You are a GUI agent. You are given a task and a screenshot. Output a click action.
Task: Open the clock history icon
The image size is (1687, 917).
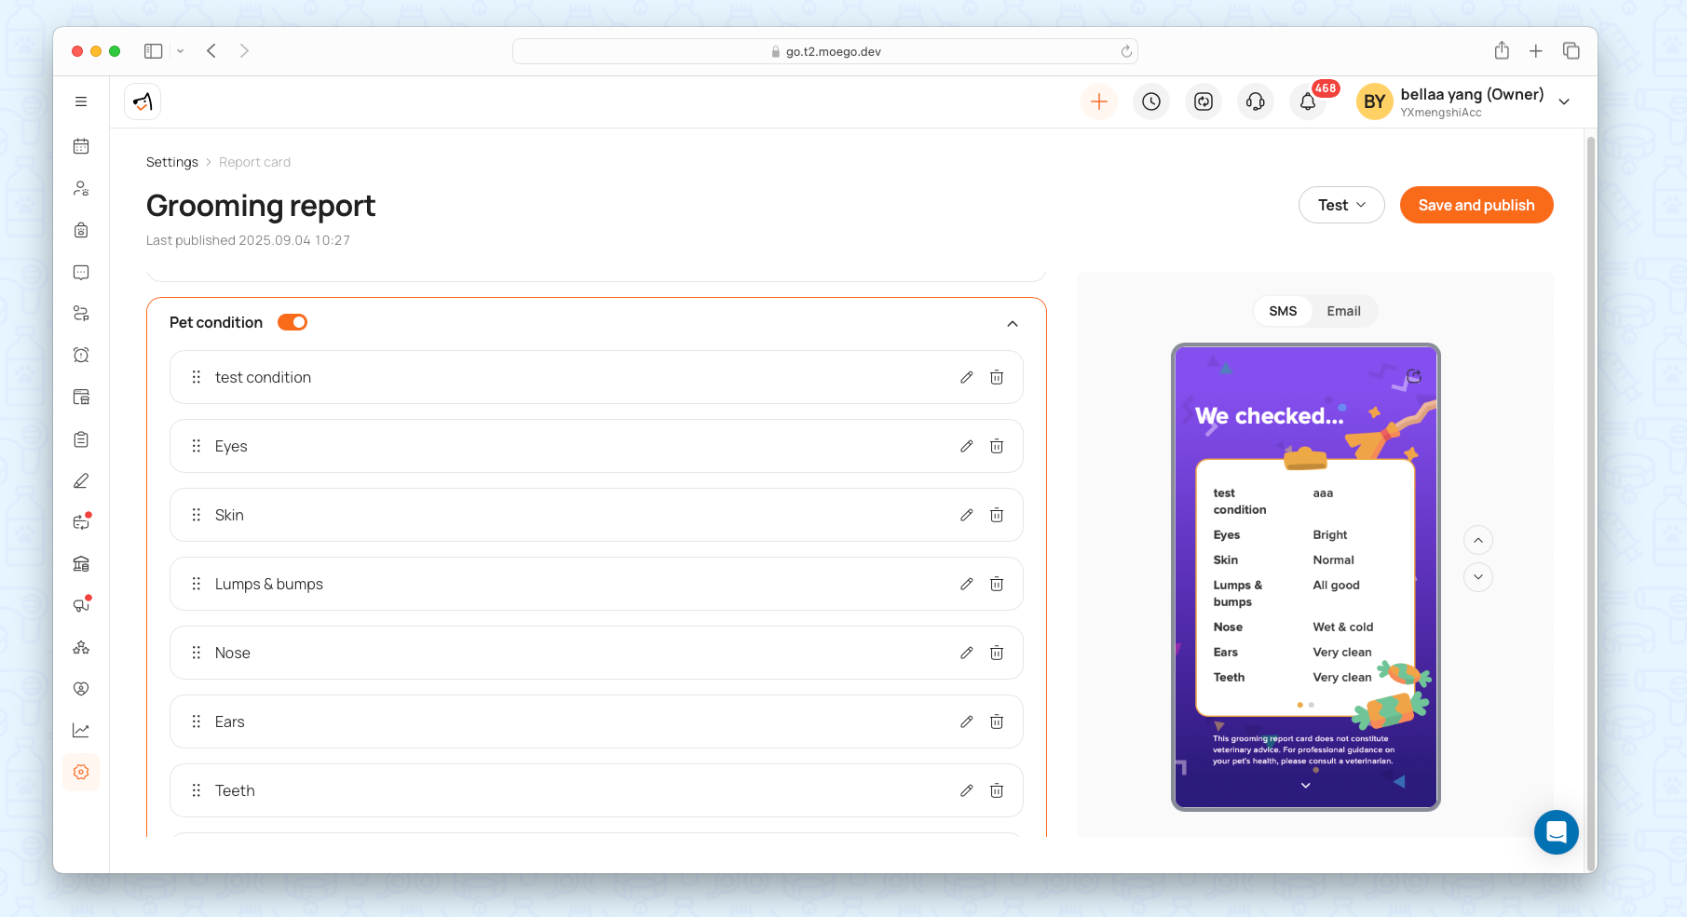coord(1150,101)
